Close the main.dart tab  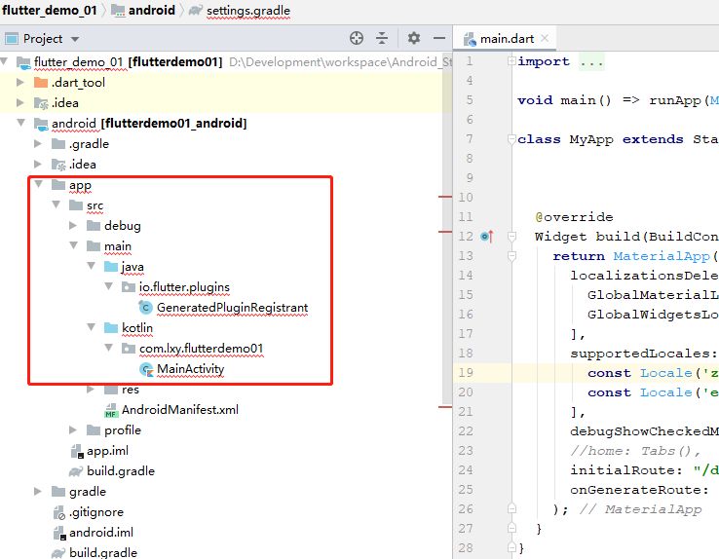tap(545, 39)
